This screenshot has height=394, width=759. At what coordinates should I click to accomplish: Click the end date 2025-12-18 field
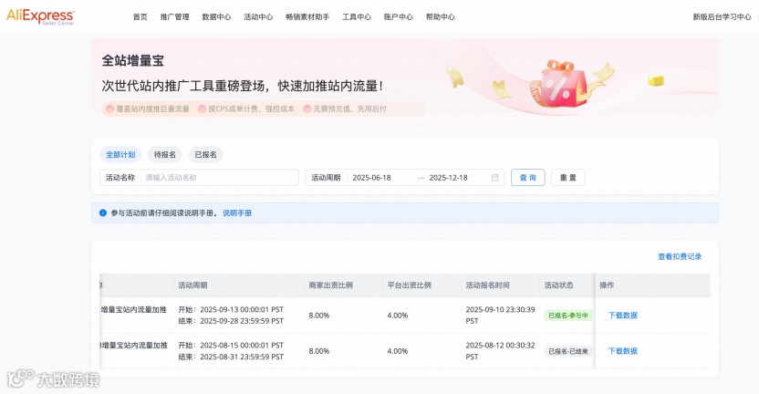pos(449,178)
